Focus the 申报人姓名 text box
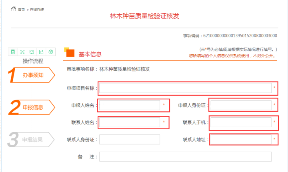The image size is (288, 172). (x=130, y=105)
